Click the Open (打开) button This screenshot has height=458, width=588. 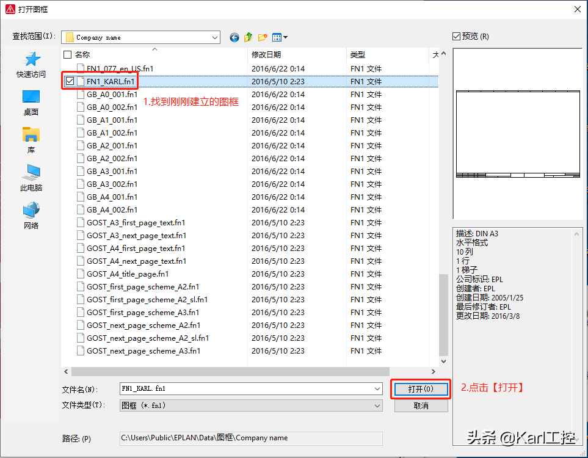420,389
